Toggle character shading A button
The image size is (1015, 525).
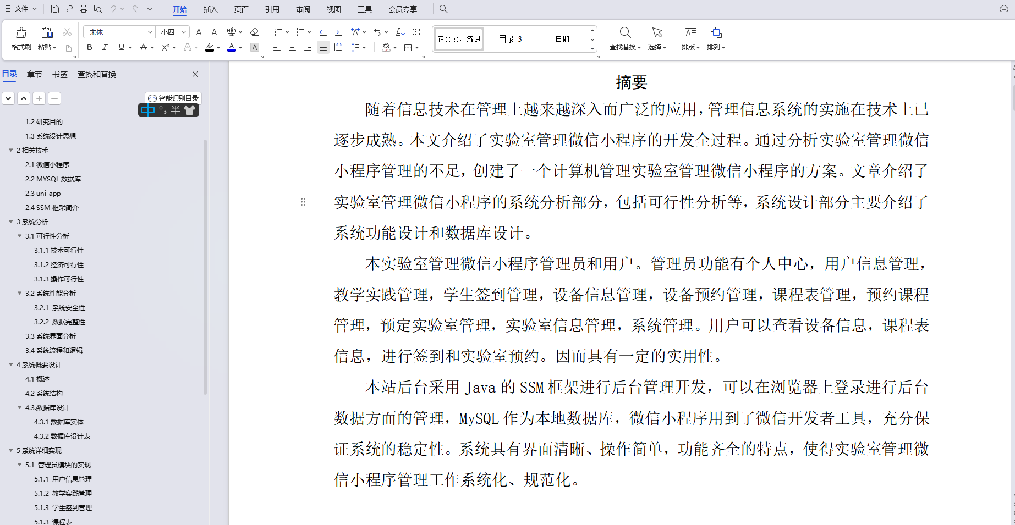(254, 47)
